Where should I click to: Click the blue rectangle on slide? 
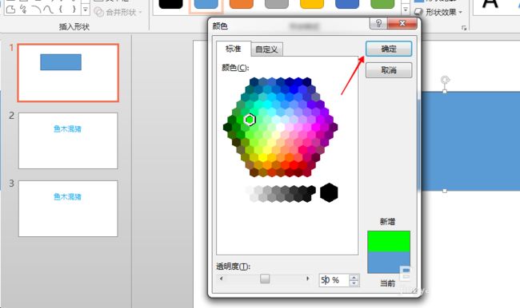click(x=470, y=141)
